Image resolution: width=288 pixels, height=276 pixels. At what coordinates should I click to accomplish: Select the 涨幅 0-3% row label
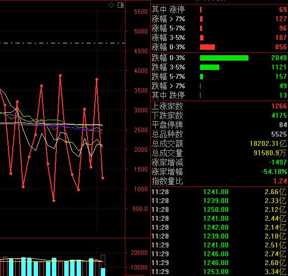(x=168, y=47)
